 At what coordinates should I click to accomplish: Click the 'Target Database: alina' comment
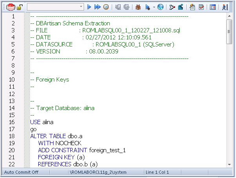point(62,108)
